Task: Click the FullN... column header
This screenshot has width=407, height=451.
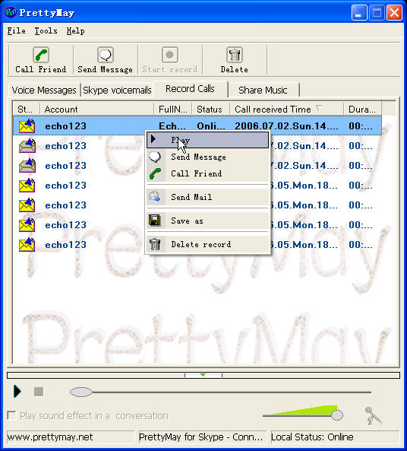Action: point(173,110)
